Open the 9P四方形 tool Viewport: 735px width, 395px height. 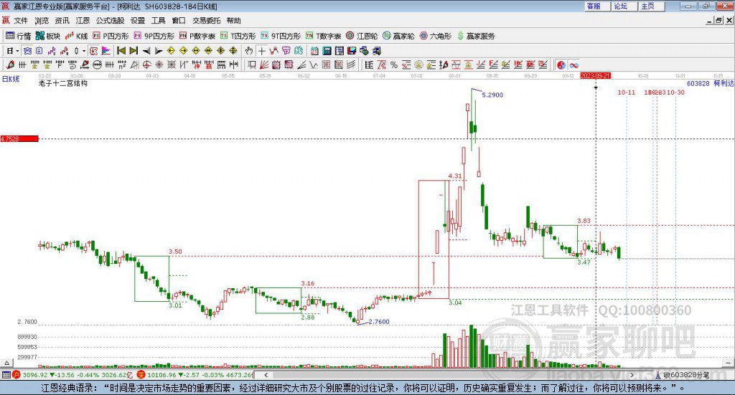154,36
